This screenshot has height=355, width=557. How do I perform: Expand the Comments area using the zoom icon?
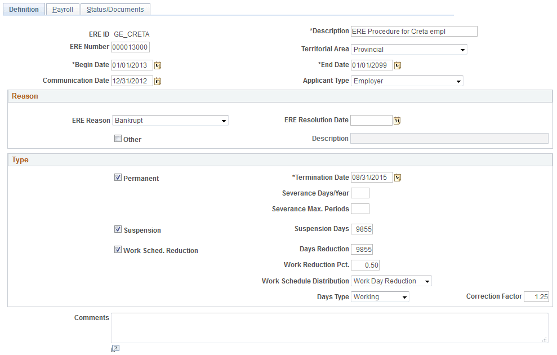(114, 348)
